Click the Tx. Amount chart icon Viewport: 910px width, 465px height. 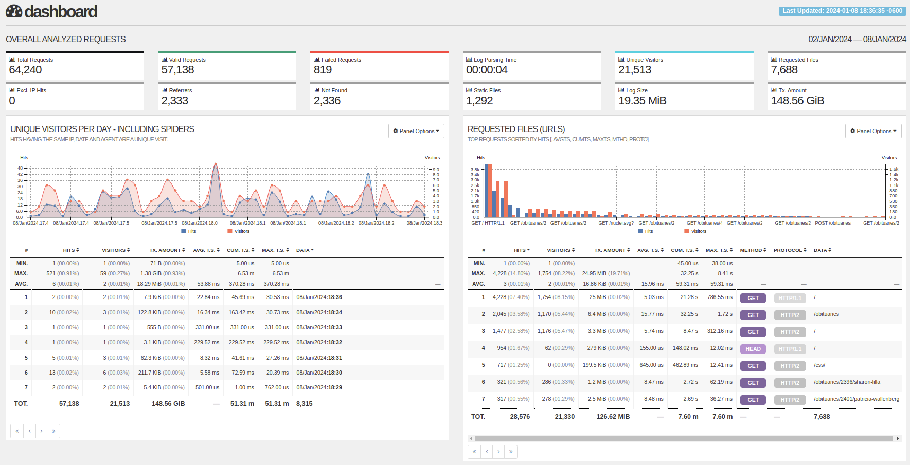774,90
